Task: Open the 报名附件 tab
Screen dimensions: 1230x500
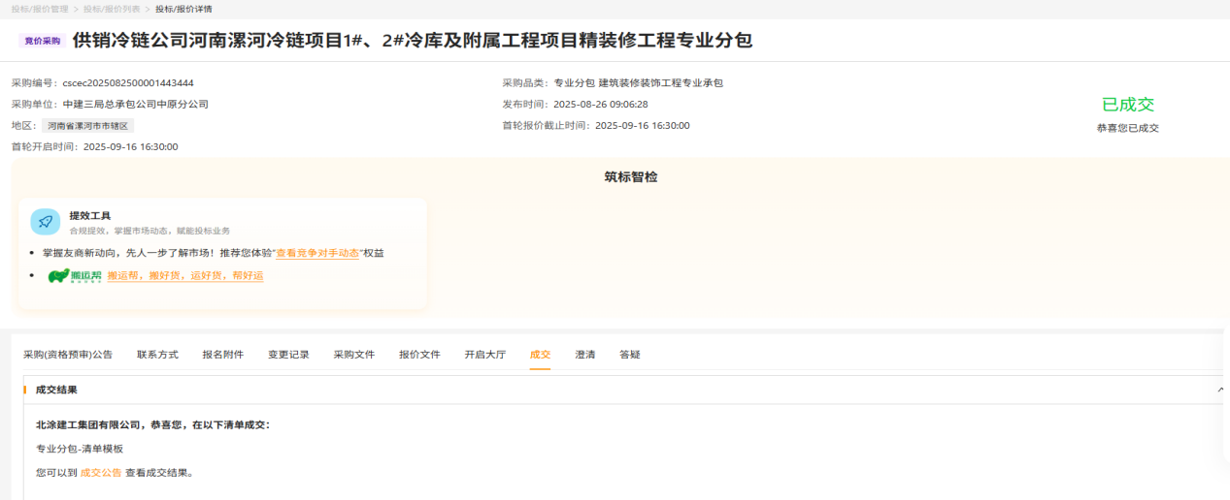Action: 222,355
